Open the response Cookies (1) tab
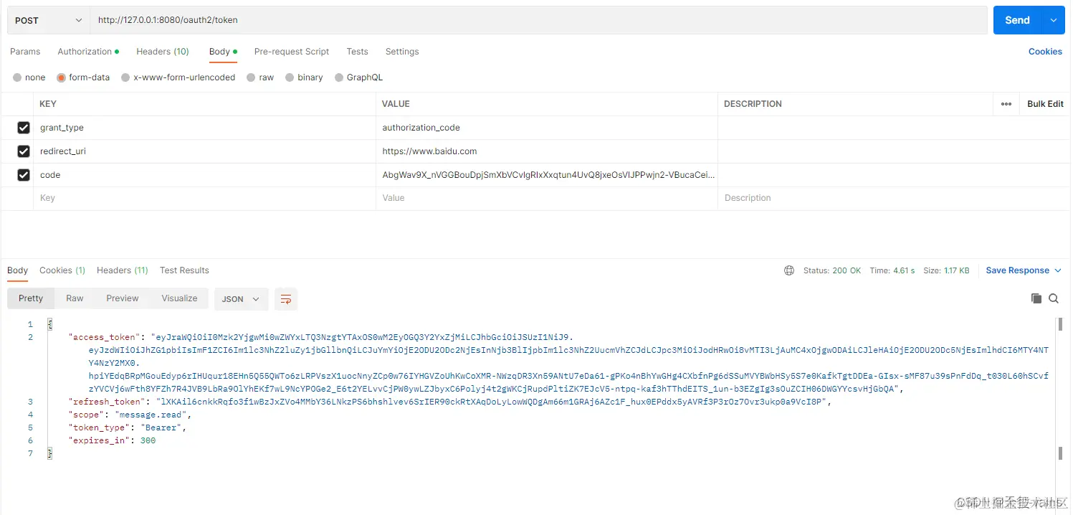The height and width of the screenshot is (515, 1073). click(62, 270)
